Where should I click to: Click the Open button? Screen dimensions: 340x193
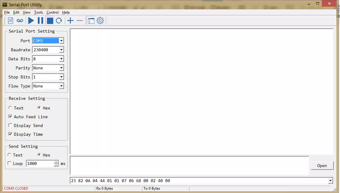[322, 166]
